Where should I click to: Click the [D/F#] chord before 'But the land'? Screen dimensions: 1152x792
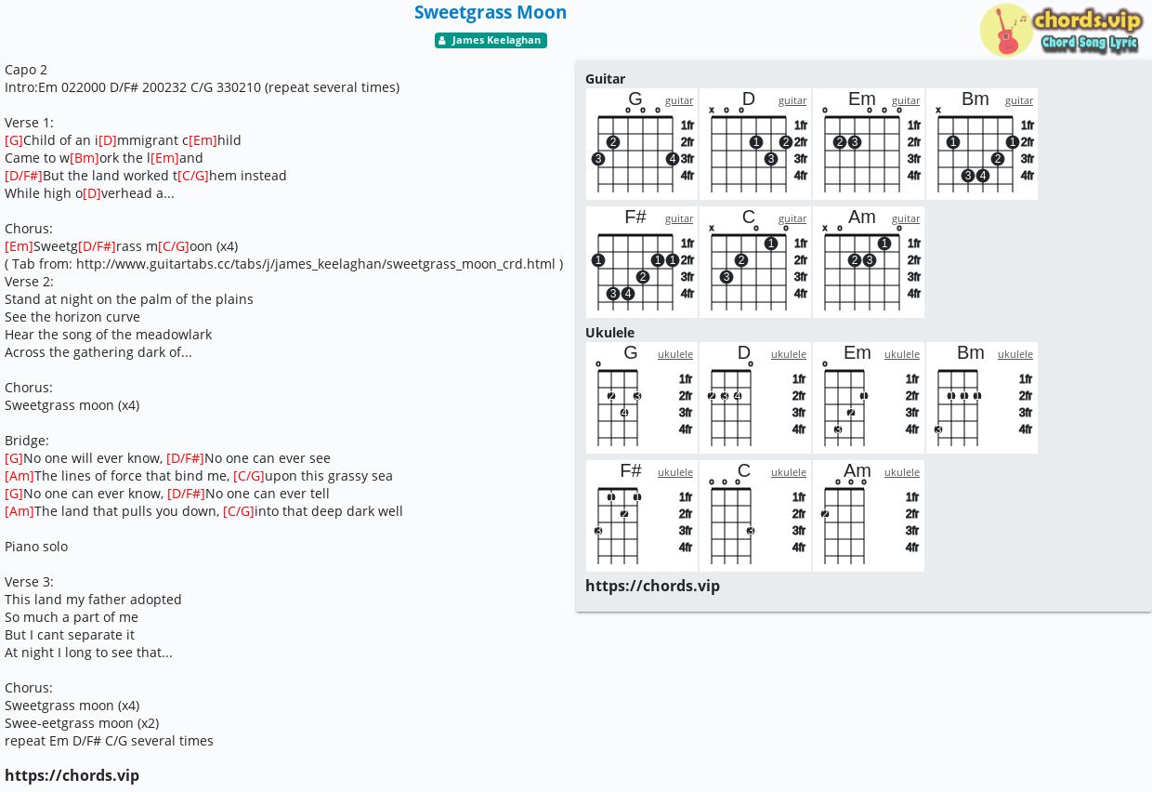pos(23,176)
